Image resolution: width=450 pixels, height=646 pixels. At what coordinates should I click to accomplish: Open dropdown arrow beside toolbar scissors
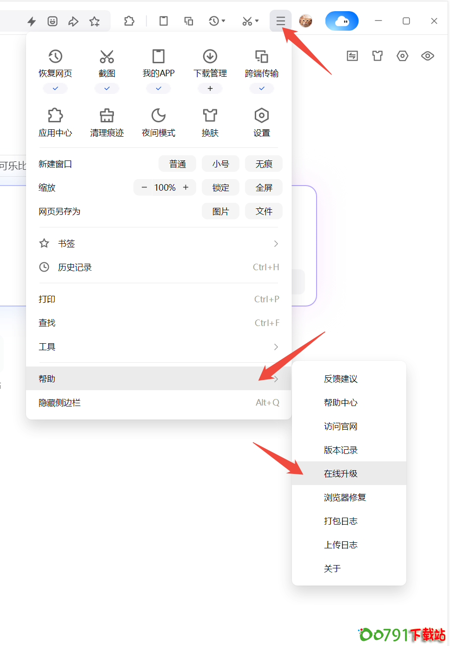(x=257, y=21)
